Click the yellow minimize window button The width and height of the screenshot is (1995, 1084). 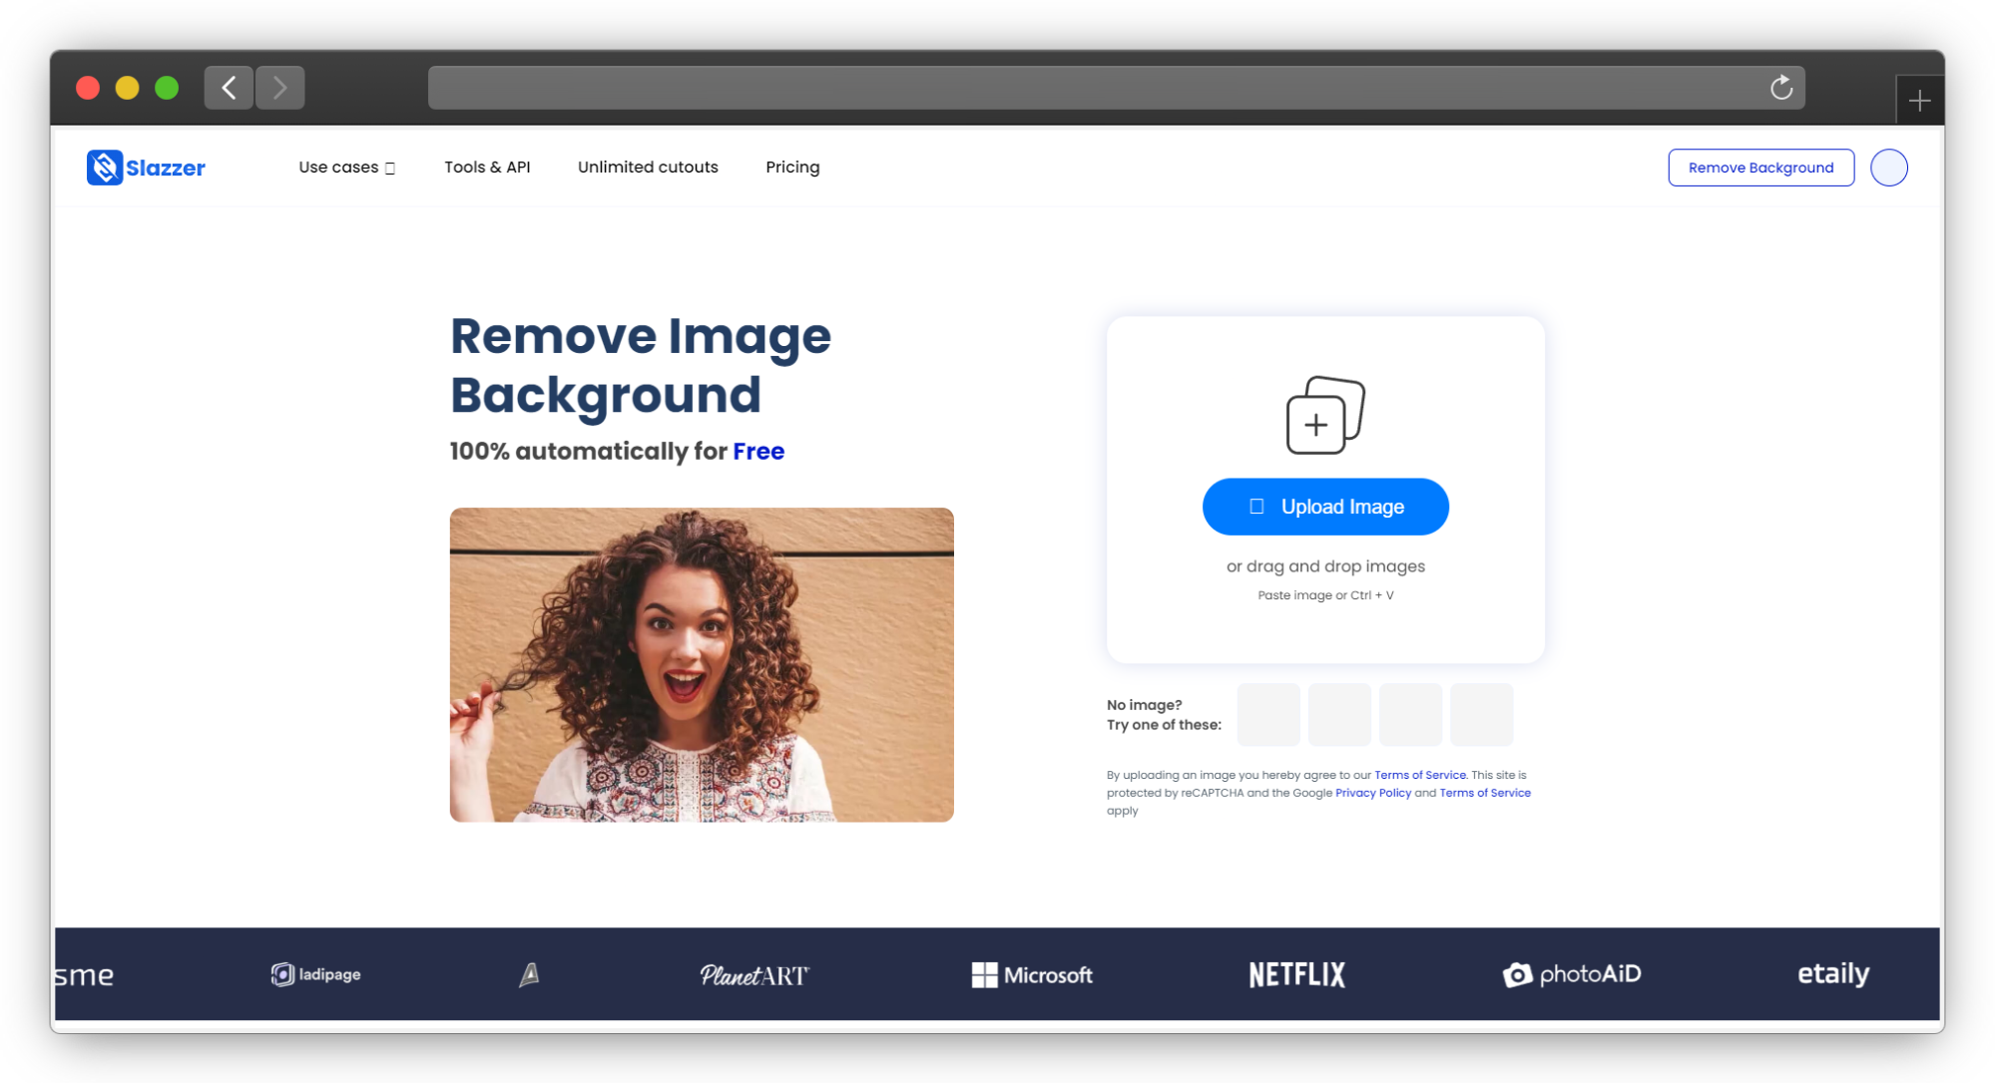tap(127, 88)
